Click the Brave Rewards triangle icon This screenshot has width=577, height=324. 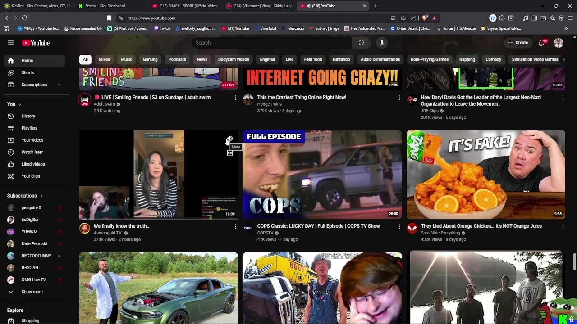[434, 18]
